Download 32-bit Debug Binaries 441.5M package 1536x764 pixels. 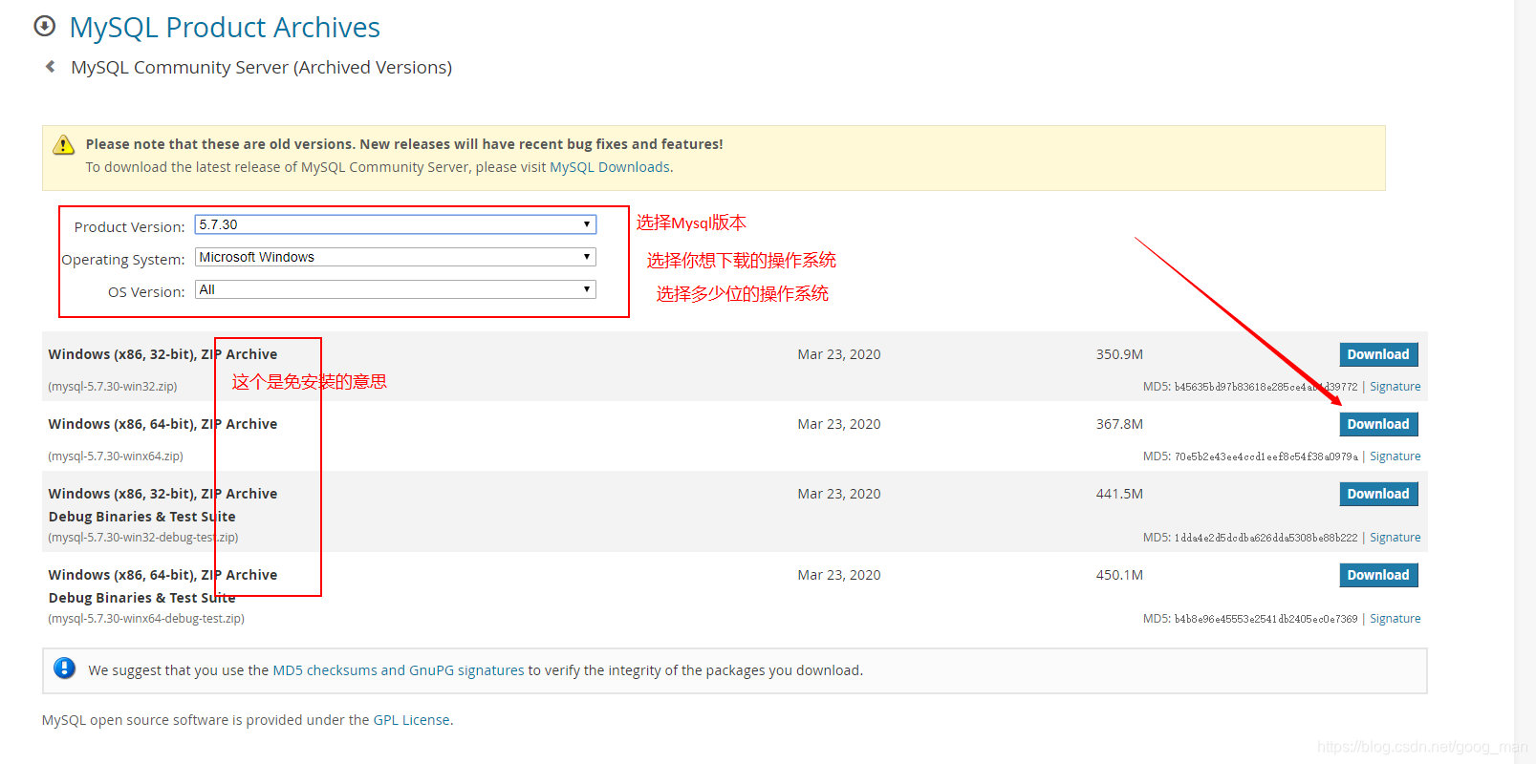(x=1378, y=494)
